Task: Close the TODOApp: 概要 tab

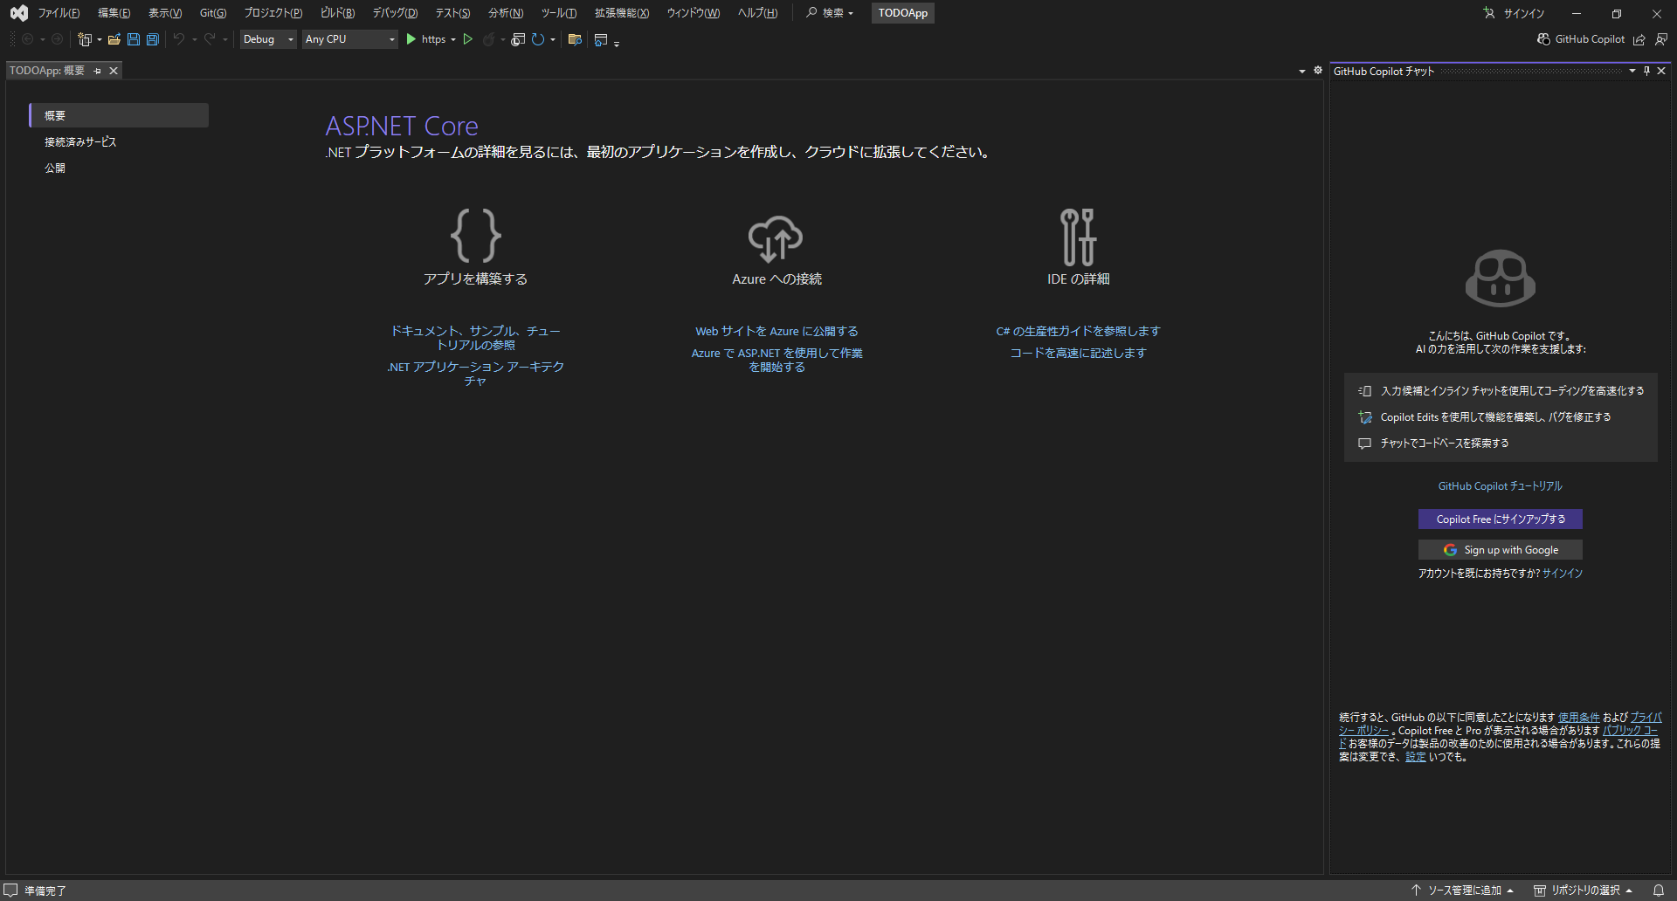Action: point(114,71)
